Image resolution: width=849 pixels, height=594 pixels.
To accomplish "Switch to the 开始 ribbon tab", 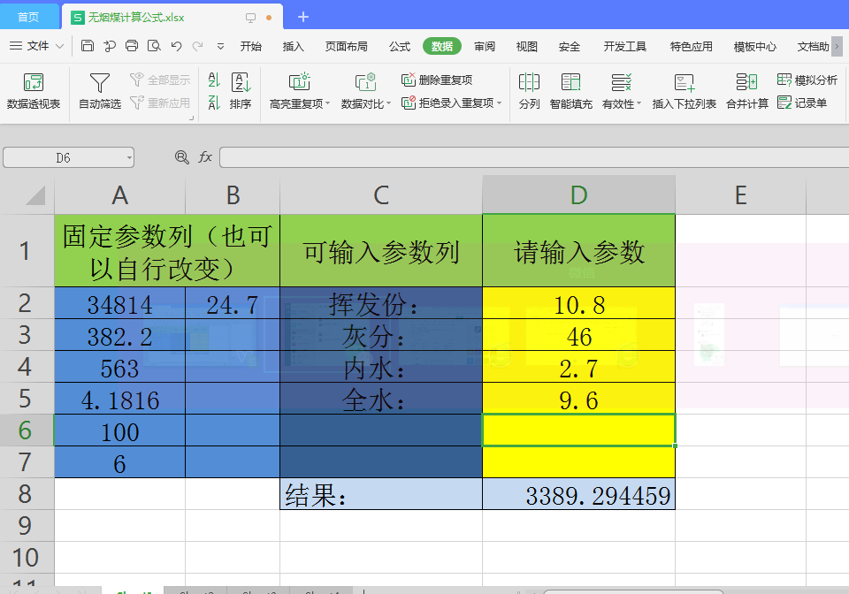I will point(250,47).
